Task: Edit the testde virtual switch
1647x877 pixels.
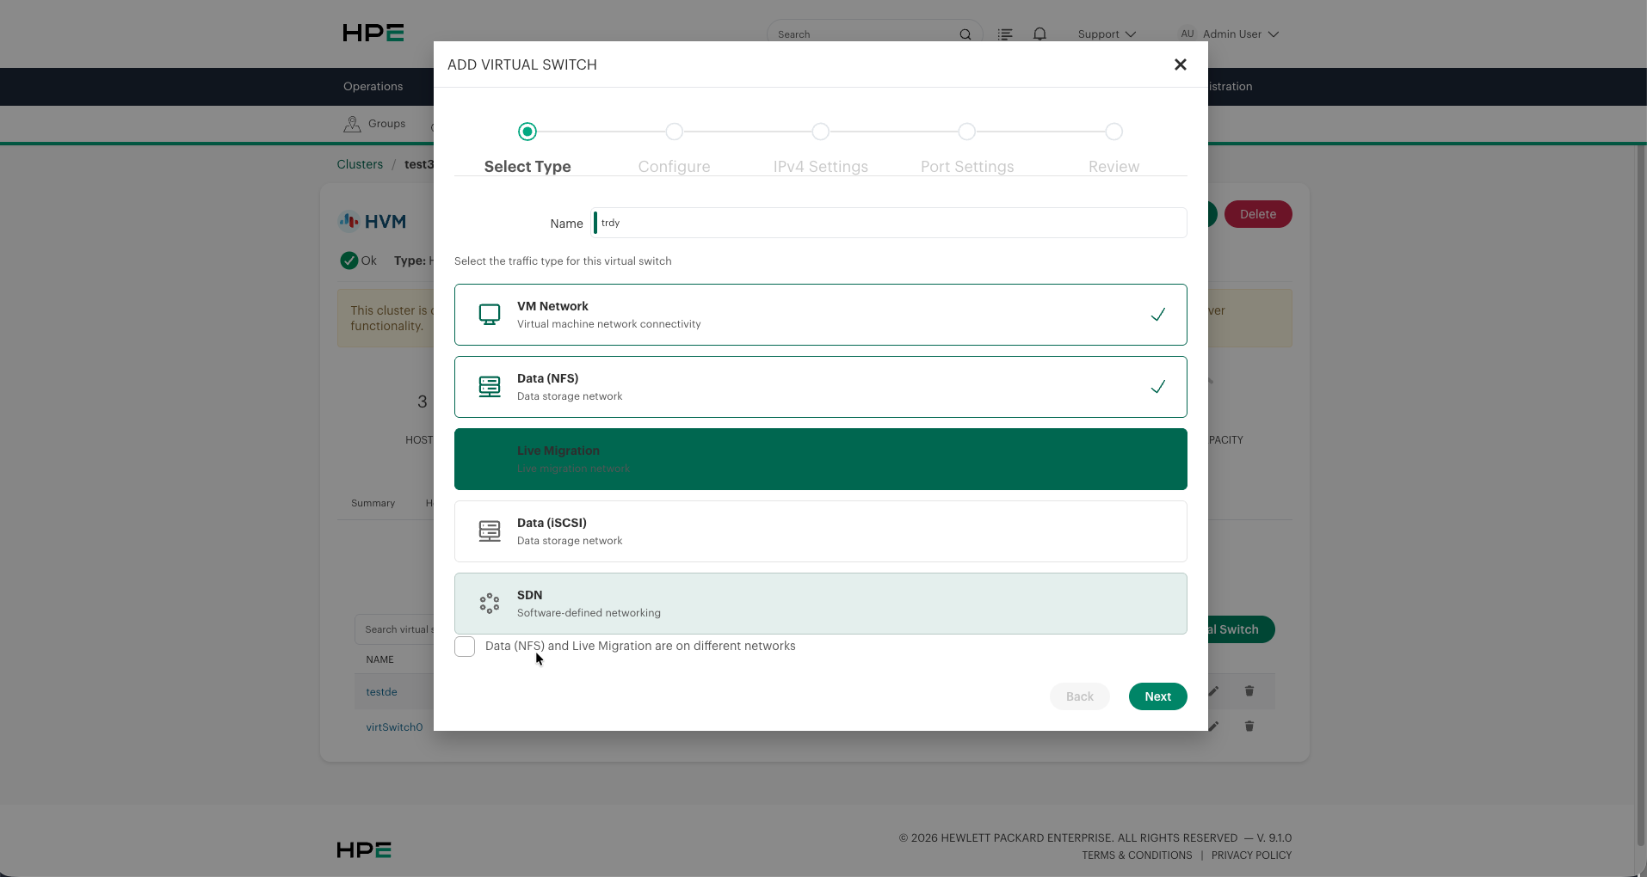Action: [1213, 691]
